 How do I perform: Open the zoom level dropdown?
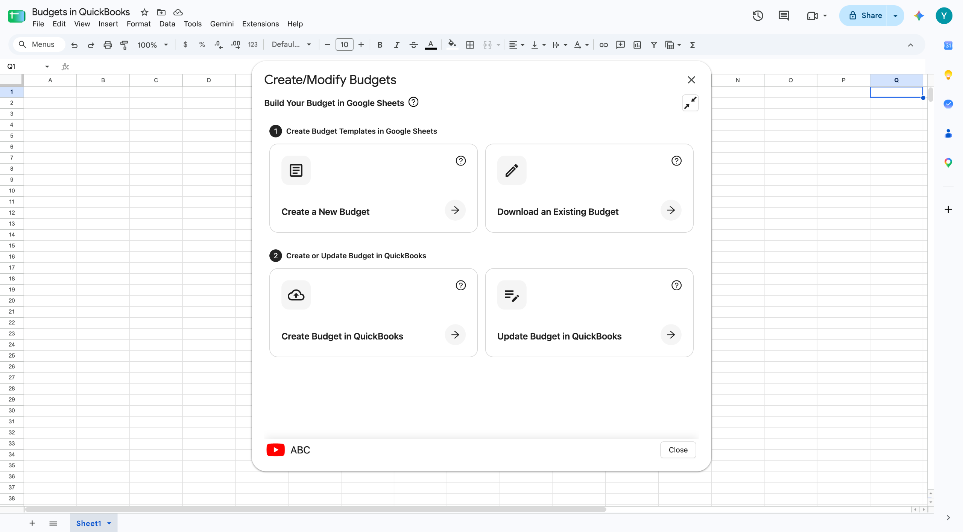click(153, 45)
